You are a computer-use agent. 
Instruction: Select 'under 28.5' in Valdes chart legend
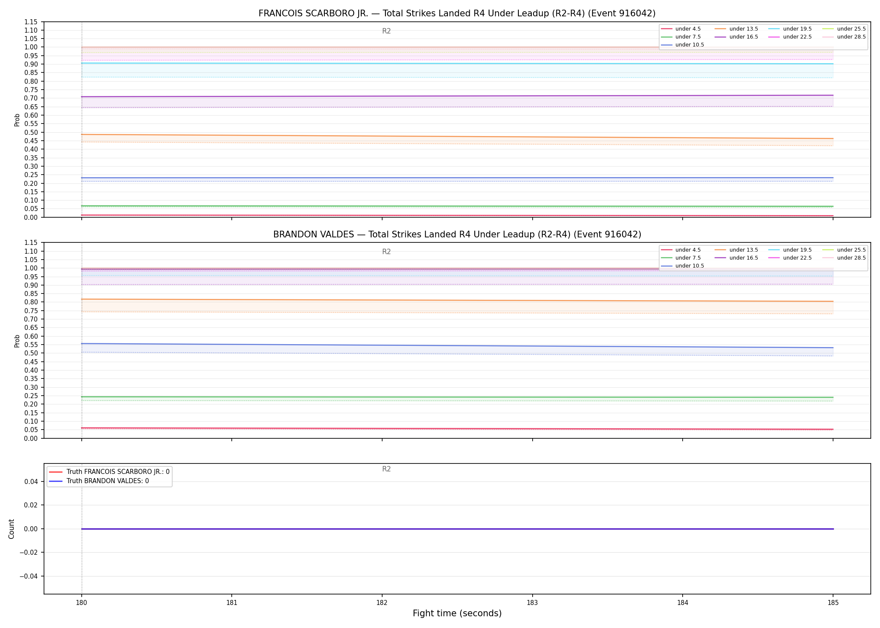pos(844,258)
